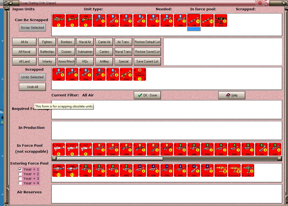Filter to Armor/Mech units
This screenshot has width=288, height=206.
click(66, 61)
